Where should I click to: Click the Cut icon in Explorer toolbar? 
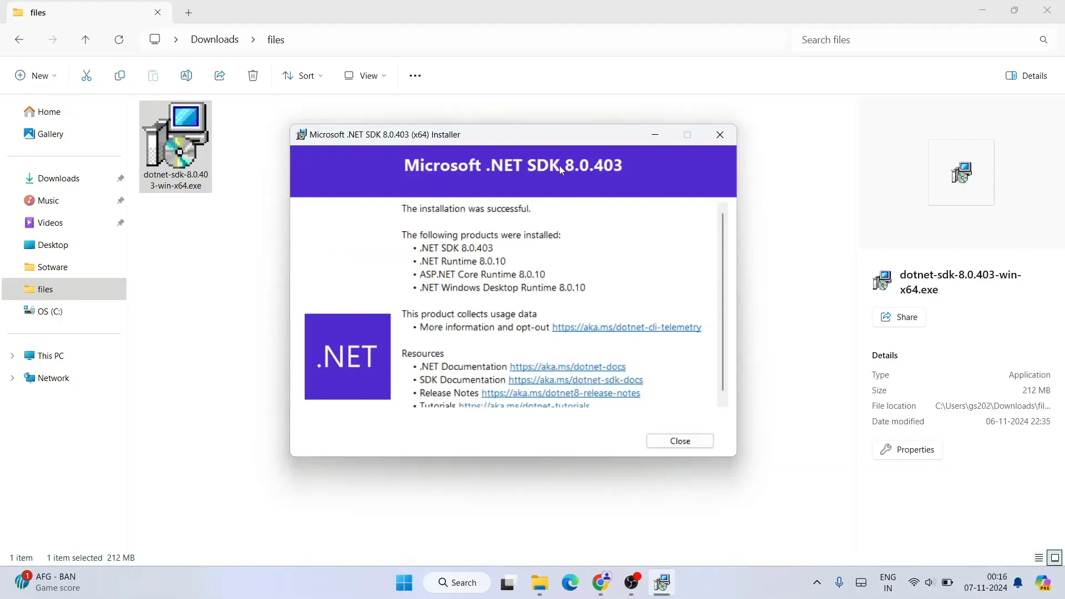pos(87,75)
